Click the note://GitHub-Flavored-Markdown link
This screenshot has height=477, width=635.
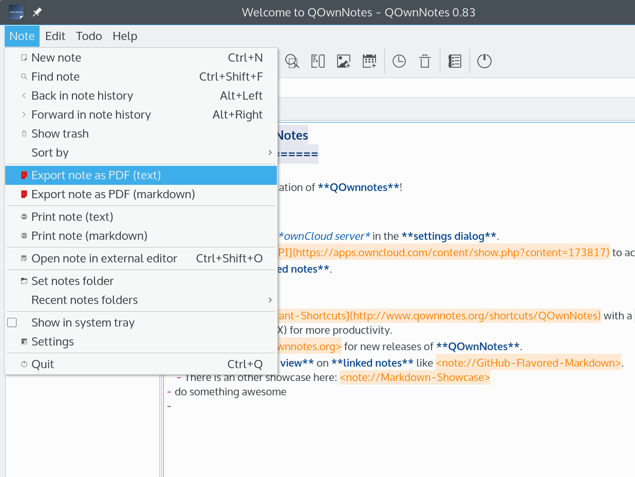[x=529, y=363]
